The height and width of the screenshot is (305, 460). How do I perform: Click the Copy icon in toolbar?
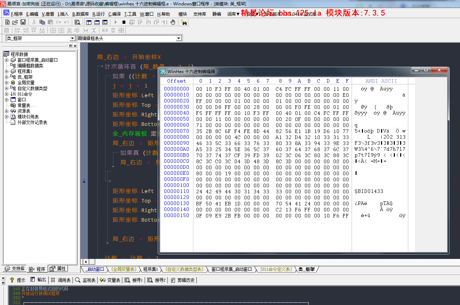tap(42, 22)
